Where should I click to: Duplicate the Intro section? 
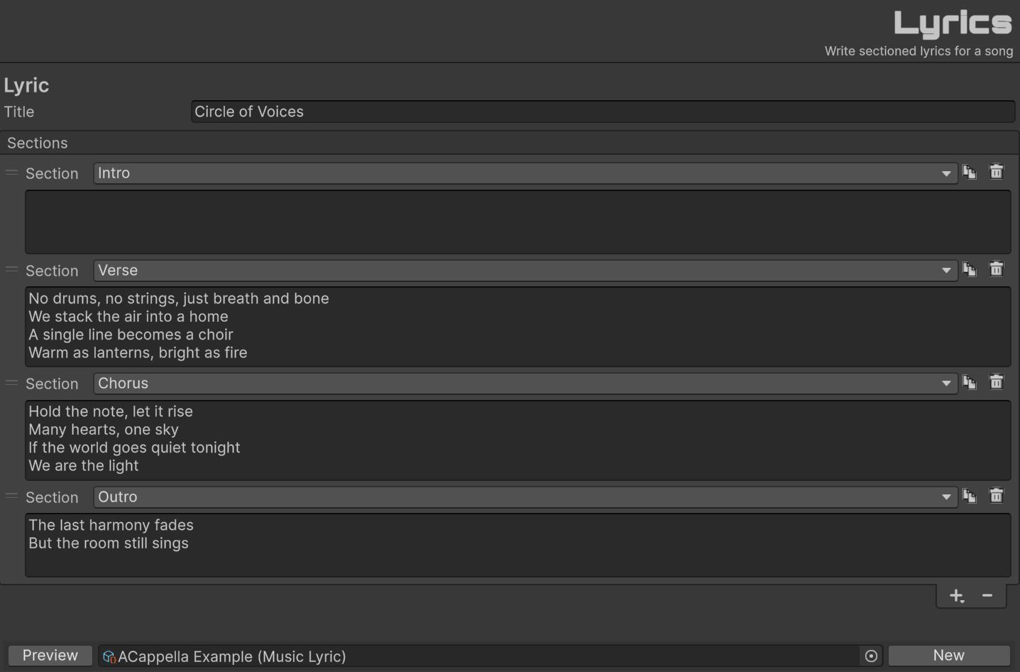tap(970, 172)
